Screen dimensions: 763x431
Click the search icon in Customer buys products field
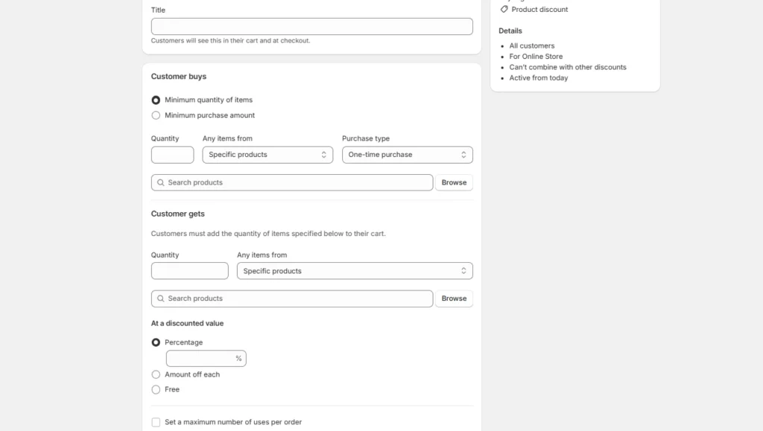click(x=161, y=182)
